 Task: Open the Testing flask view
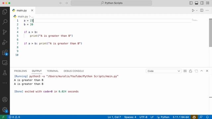[5, 73]
